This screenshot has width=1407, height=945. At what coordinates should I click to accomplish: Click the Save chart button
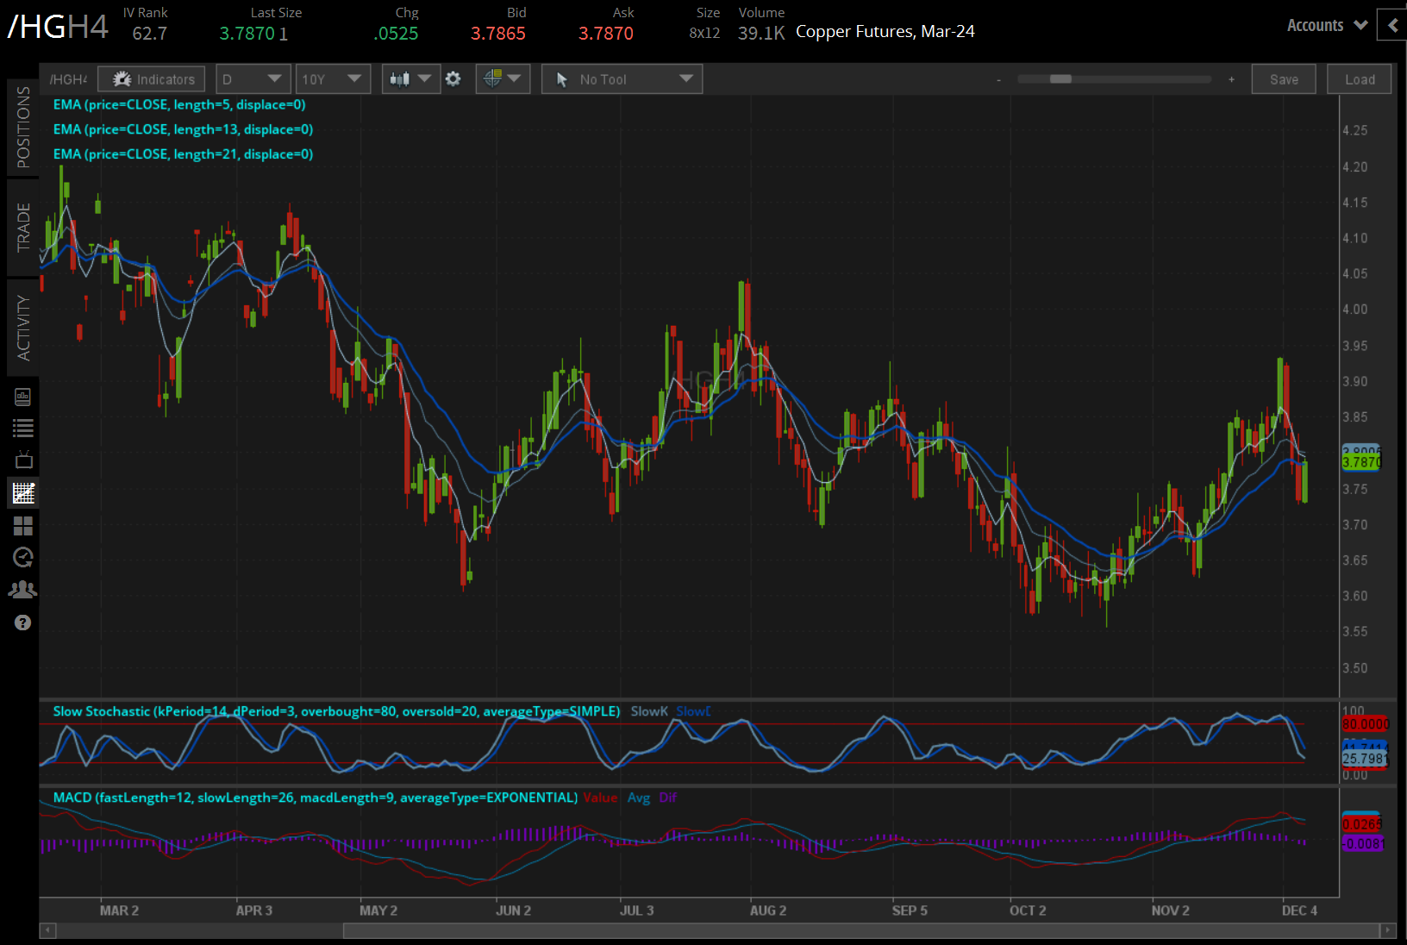1283,79
